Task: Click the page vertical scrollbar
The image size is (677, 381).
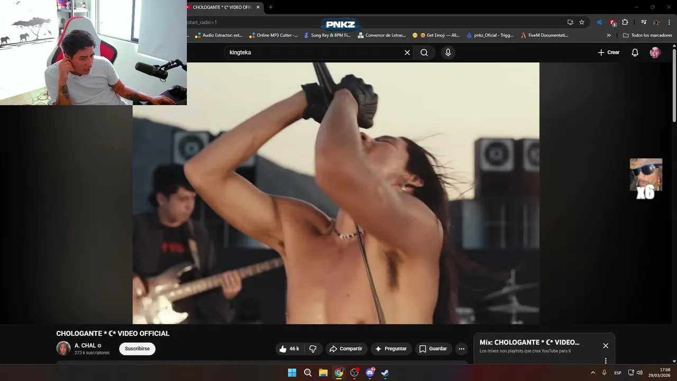Action: click(674, 85)
